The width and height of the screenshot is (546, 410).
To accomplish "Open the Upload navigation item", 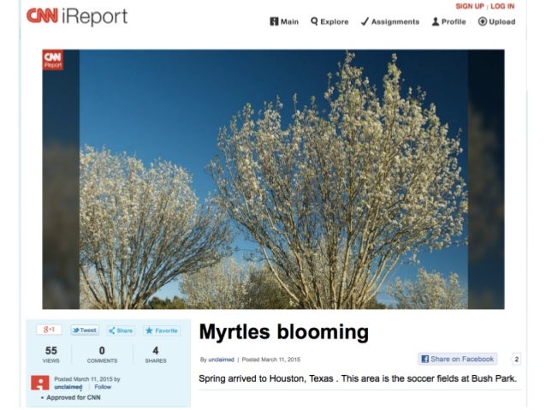I will [496, 21].
